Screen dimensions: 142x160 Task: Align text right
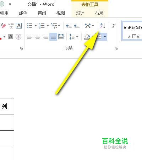pos(45,37)
